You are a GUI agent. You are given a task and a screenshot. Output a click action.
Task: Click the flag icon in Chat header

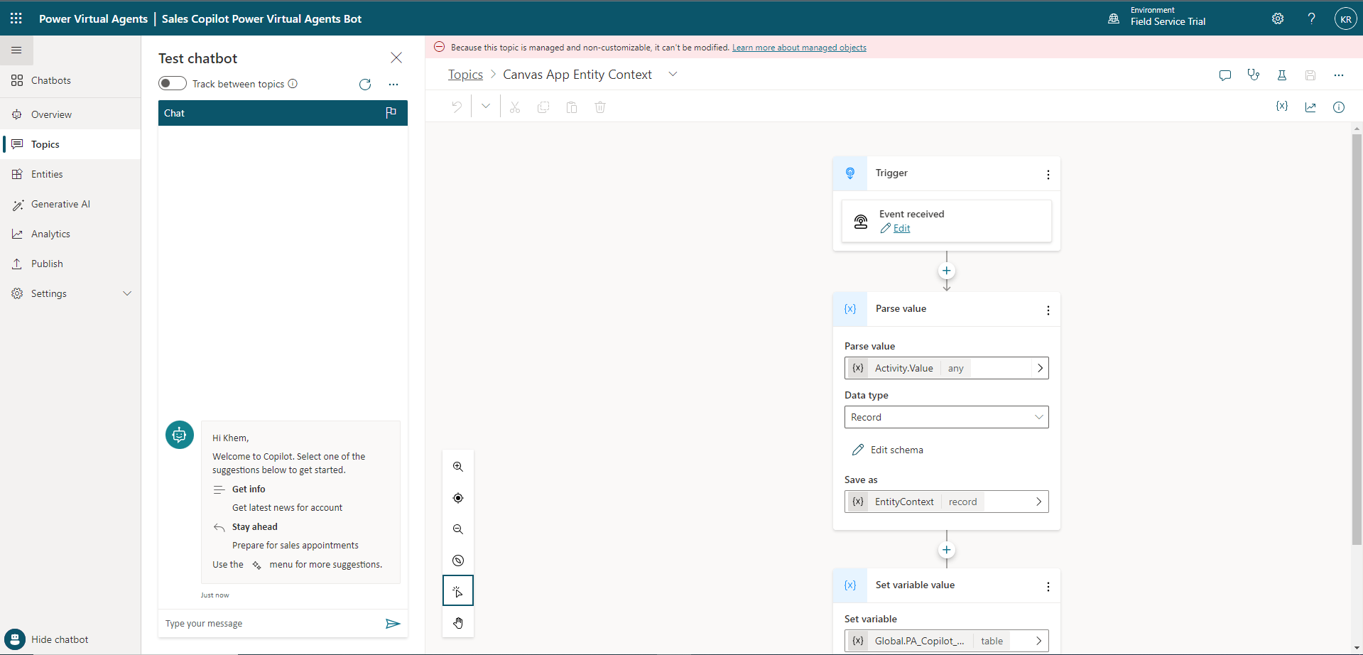pyautogui.click(x=391, y=113)
